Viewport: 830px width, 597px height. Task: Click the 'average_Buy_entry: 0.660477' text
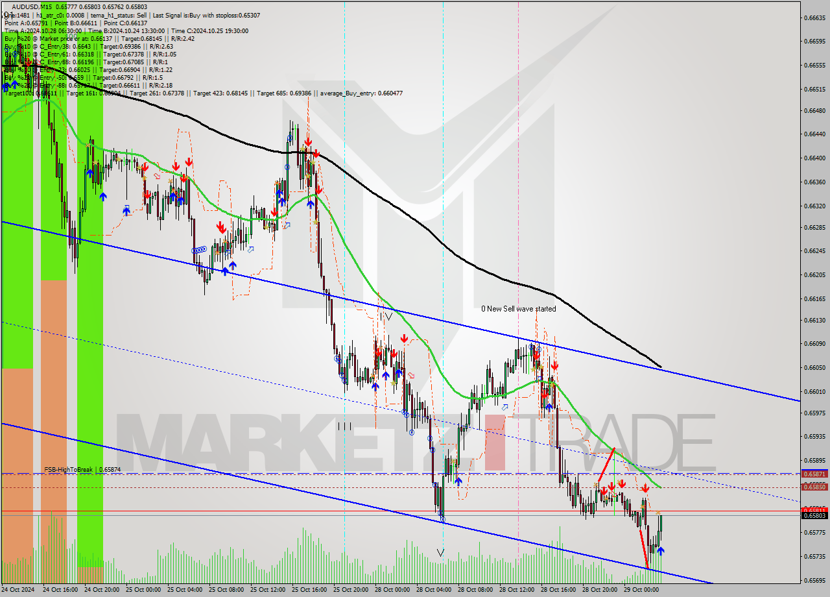pyautogui.click(x=361, y=93)
